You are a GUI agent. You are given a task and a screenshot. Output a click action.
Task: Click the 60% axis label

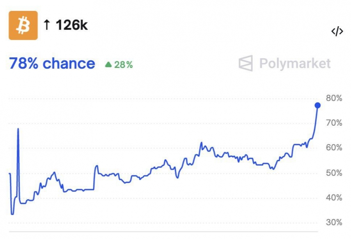pyautogui.click(x=334, y=148)
